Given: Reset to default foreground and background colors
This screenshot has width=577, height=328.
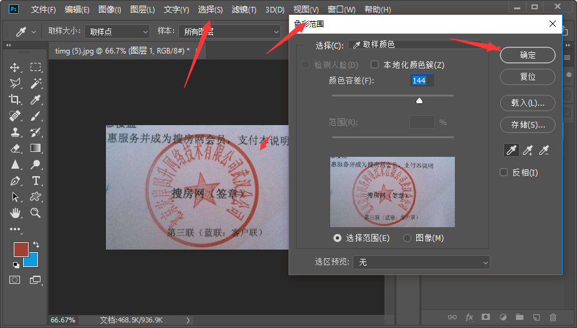Looking at the screenshot, I should pyautogui.click(x=16, y=265).
